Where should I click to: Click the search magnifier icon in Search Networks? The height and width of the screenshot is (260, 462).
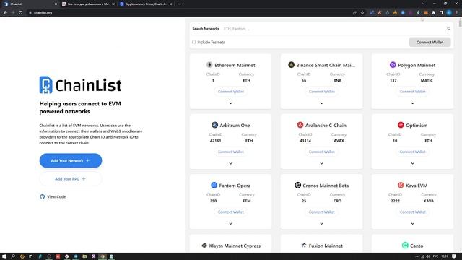(449, 29)
